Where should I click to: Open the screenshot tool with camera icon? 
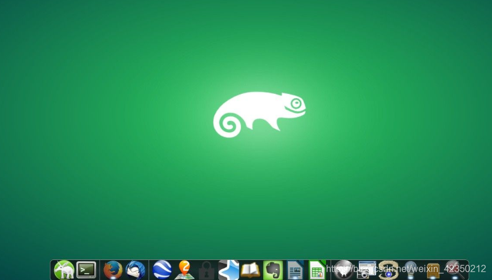pyautogui.click(x=366, y=269)
